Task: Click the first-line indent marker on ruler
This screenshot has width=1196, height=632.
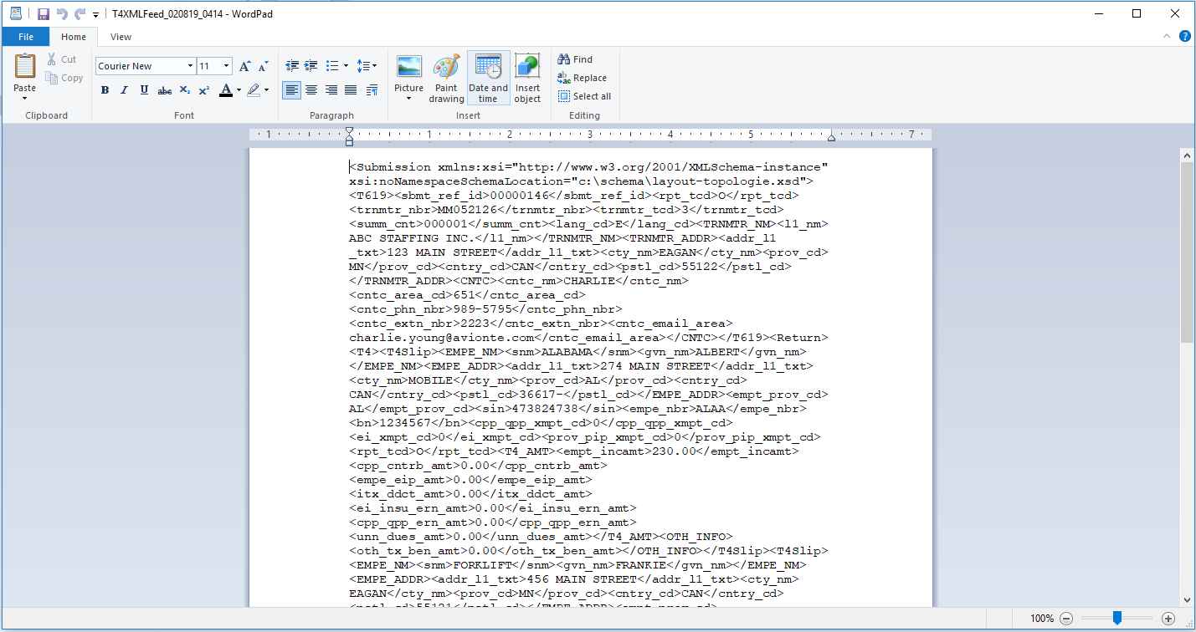Action: (x=349, y=130)
